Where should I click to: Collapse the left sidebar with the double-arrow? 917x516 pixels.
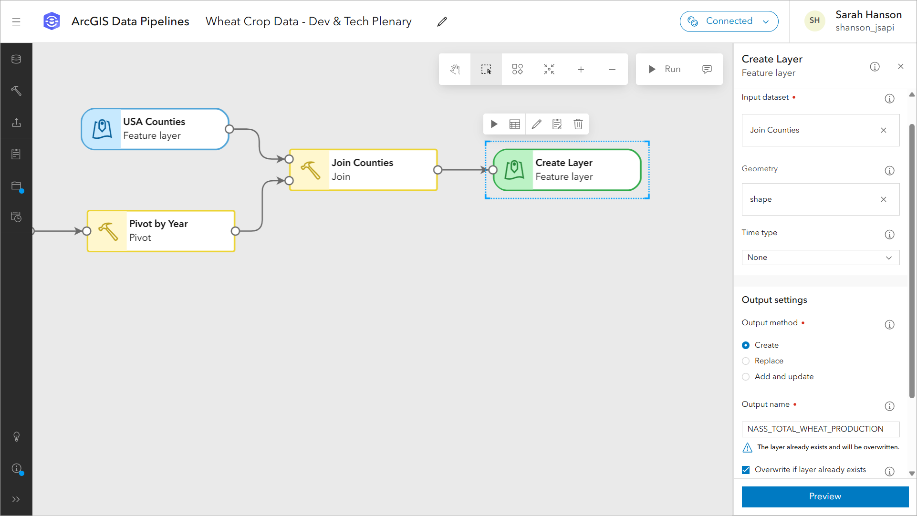click(16, 499)
